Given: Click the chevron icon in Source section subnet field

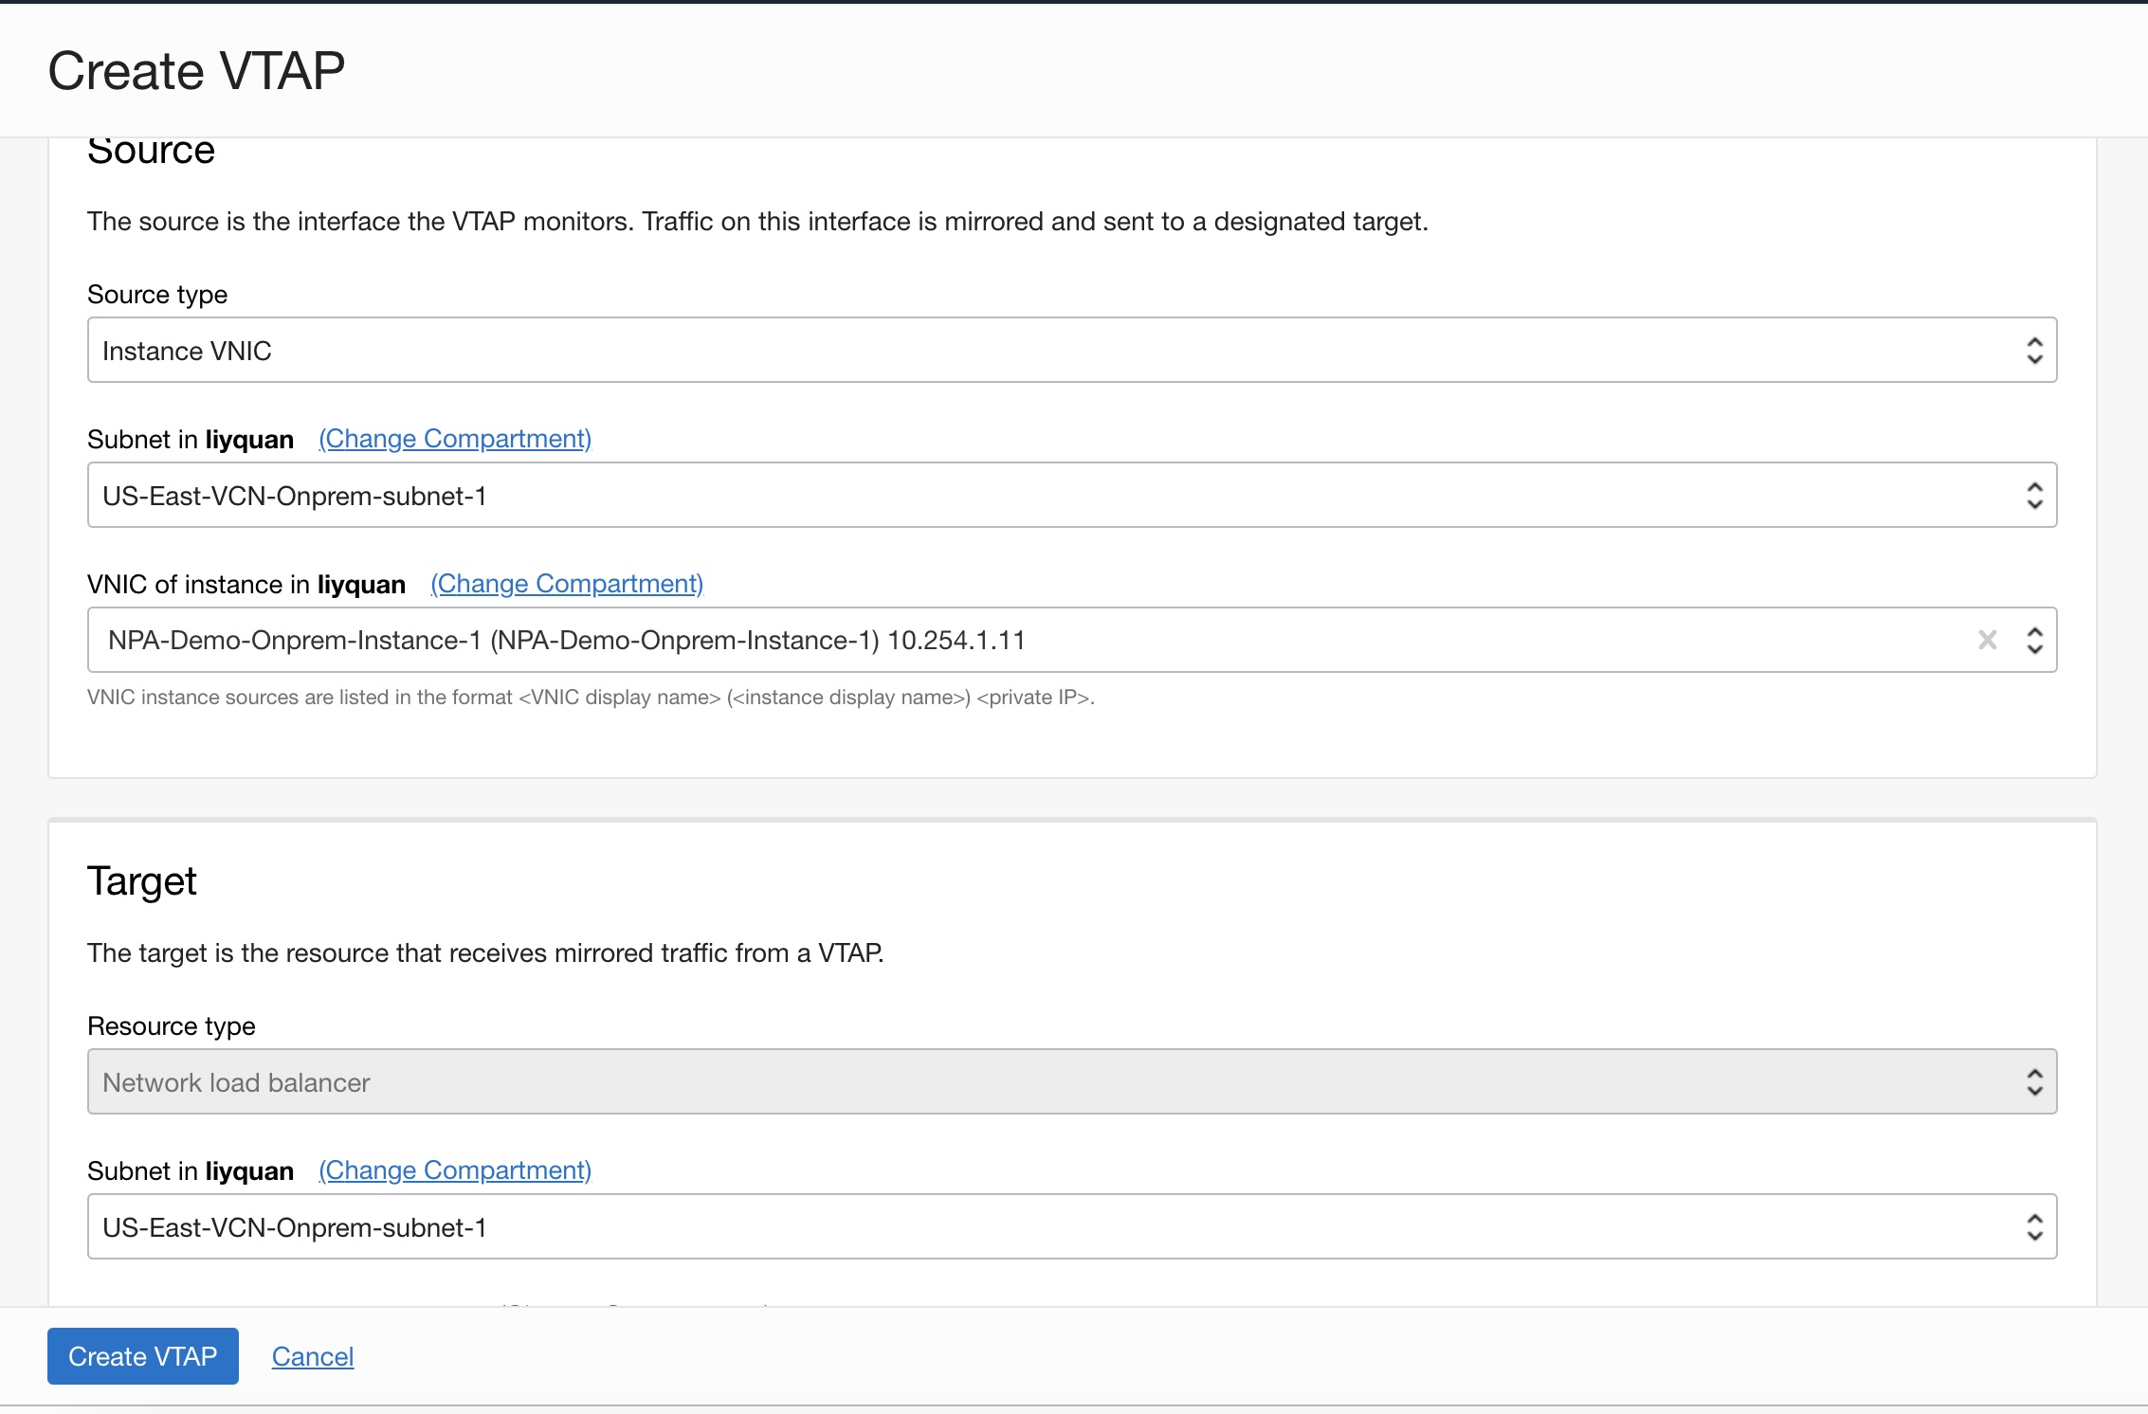Looking at the screenshot, I should point(2034,496).
